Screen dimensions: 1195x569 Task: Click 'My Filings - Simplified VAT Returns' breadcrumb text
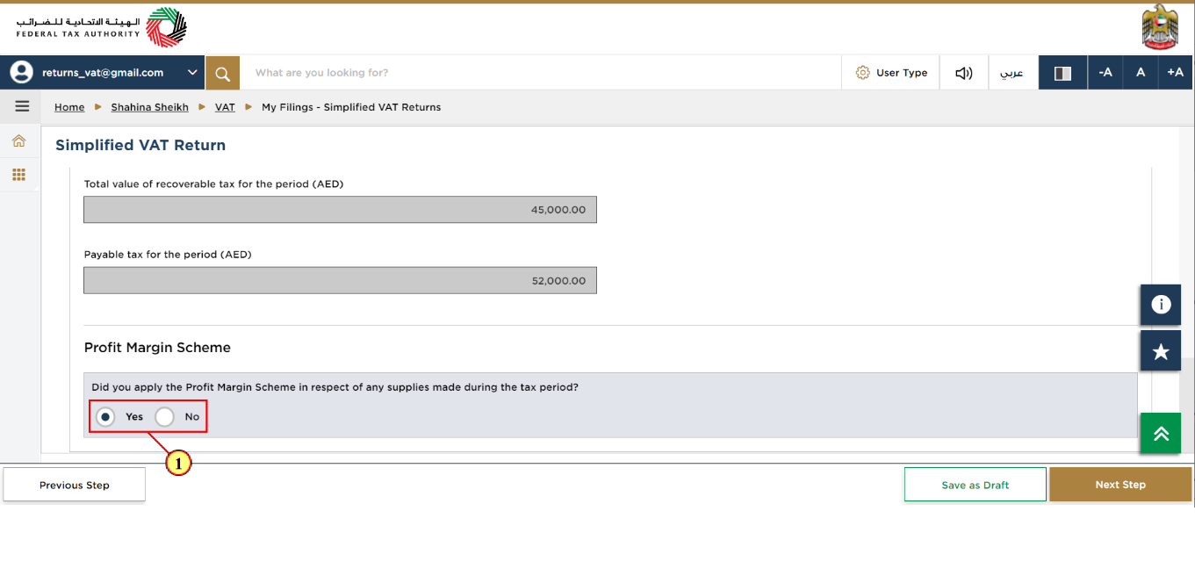(x=351, y=107)
